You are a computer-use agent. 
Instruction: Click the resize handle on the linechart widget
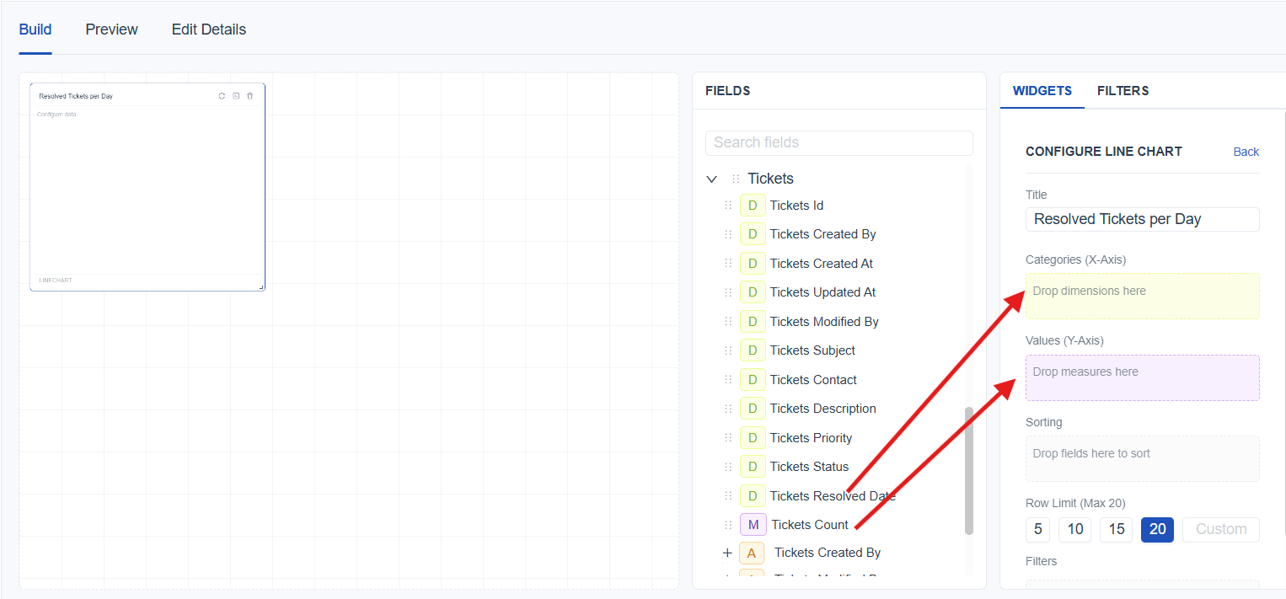pos(261,287)
